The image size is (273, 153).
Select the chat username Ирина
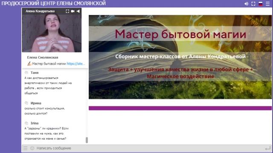click(36, 103)
